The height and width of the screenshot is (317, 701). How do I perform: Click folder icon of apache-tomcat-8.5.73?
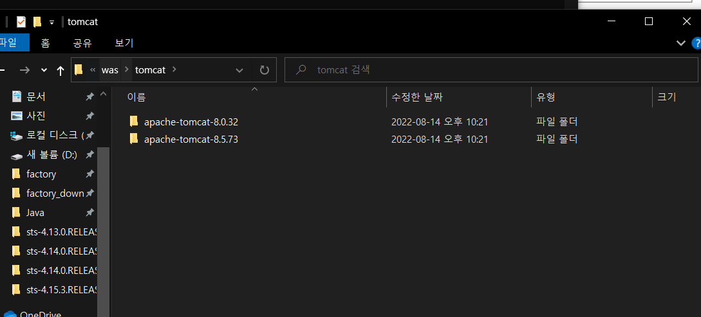point(133,139)
